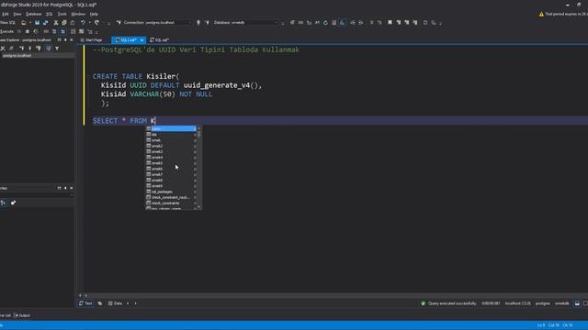Undo the last edit
Image resolution: width=588 pixels, height=330 pixels.
[x=83, y=22]
